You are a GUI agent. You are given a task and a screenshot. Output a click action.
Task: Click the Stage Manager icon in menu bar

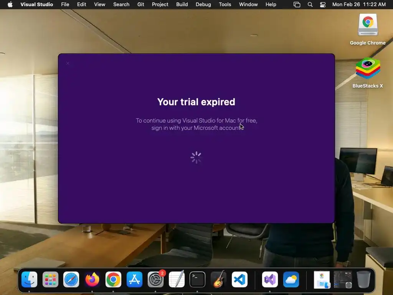[x=297, y=5]
